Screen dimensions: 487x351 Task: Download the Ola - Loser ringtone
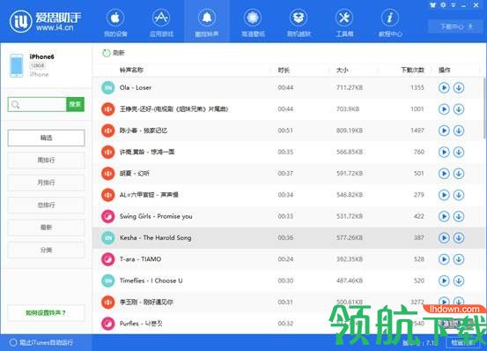[x=459, y=87]
